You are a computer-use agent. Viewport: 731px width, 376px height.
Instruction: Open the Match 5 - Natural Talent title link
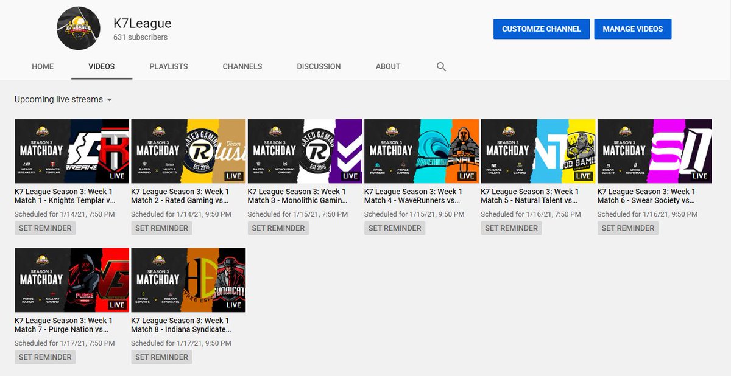[529, 196]
